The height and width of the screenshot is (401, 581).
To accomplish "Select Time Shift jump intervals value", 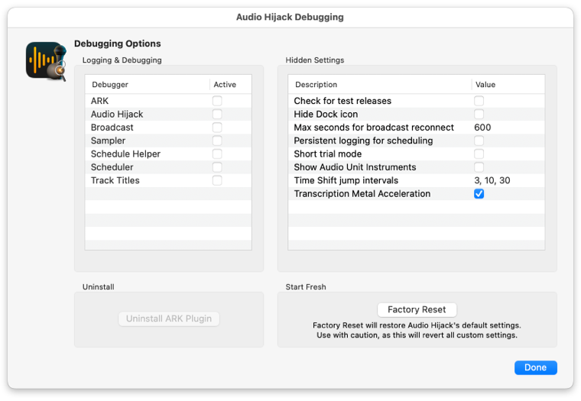I will (x=492, y=180).
